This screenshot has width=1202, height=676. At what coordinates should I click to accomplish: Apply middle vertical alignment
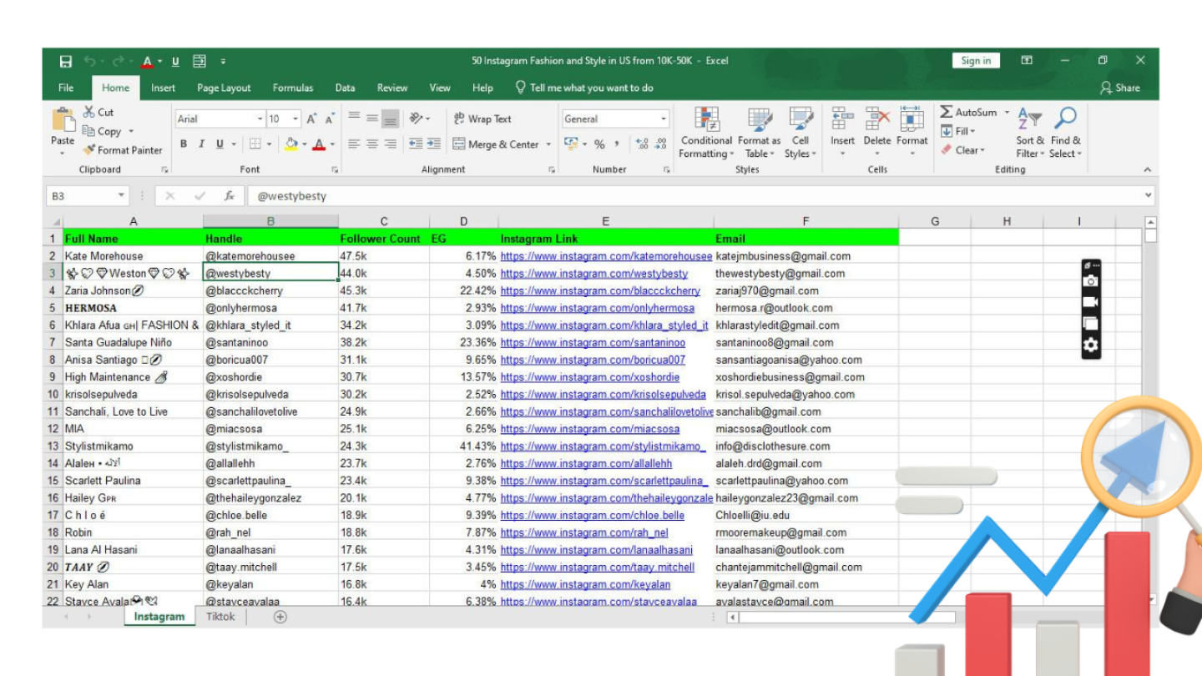pos(372,119)
